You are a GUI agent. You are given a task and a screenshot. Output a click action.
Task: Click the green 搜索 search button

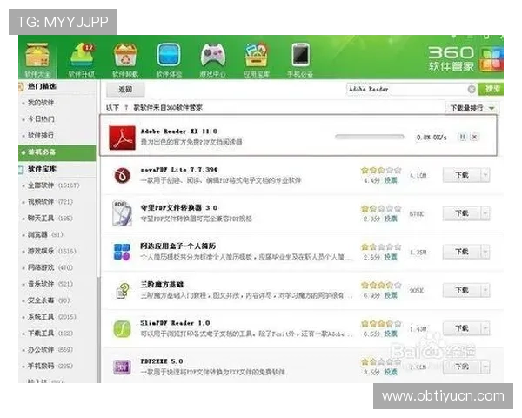pyautogui.click(x=491, y=89)
